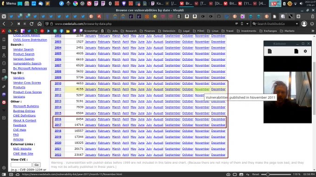Open page actions code icon in status bar
The image size is (316, 177).
click(x=248, y=174)
